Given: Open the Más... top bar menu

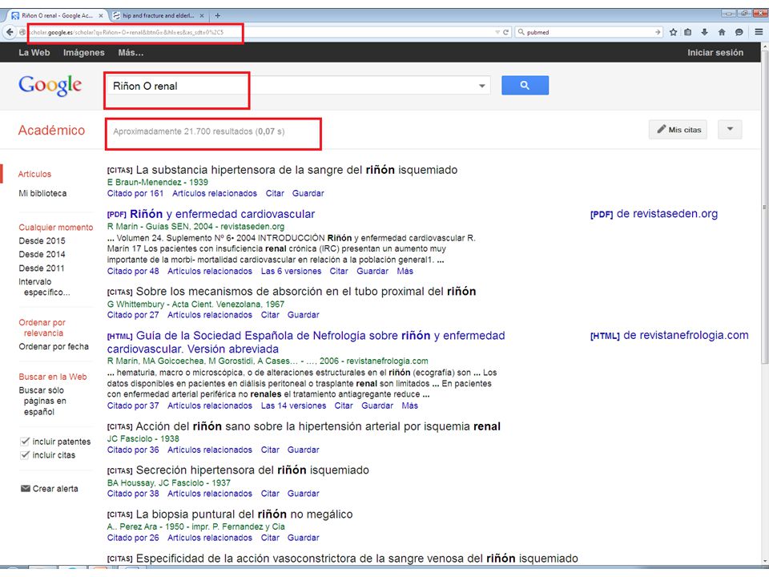Looking at the screenshot, I should (x=131, y=53).
